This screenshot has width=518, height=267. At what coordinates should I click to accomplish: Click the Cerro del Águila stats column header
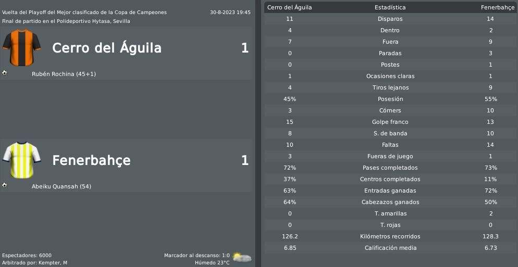[x=290, y=7]
